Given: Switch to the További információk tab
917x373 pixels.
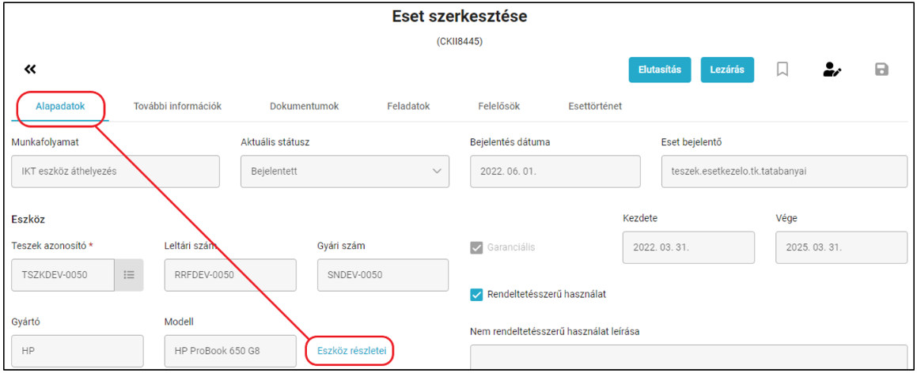Looking at the screenshot, I should [178, 107].
